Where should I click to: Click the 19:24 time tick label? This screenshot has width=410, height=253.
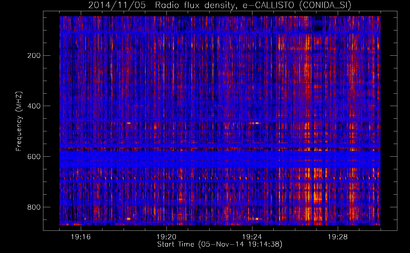tap(252, 237)
